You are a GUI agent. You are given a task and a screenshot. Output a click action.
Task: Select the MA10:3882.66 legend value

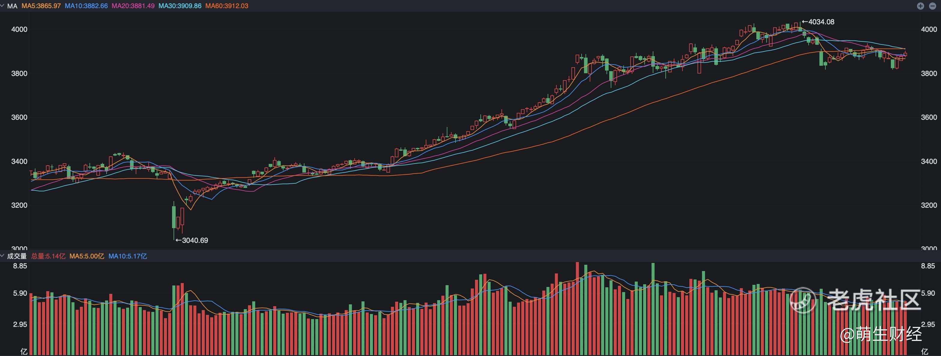(86, 6)
